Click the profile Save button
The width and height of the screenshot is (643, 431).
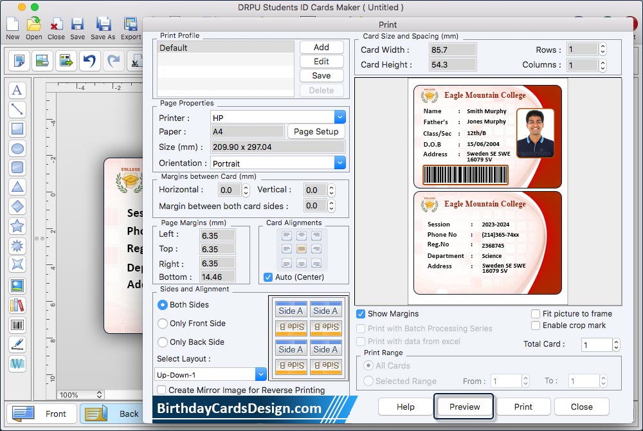click(x=321, y=75)
